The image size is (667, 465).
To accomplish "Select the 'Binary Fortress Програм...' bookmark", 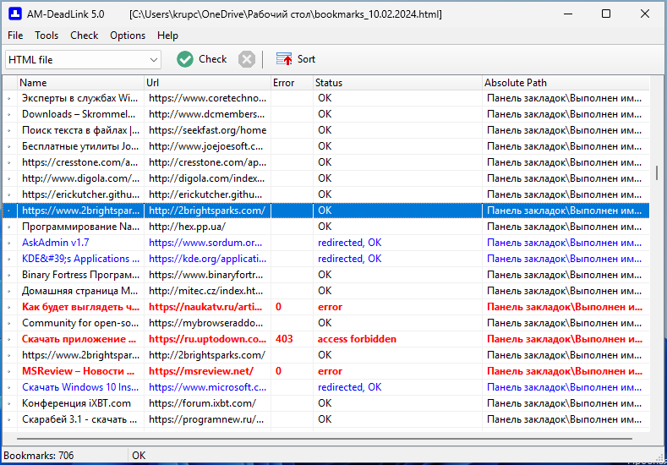I will click(x=81, y=275).
